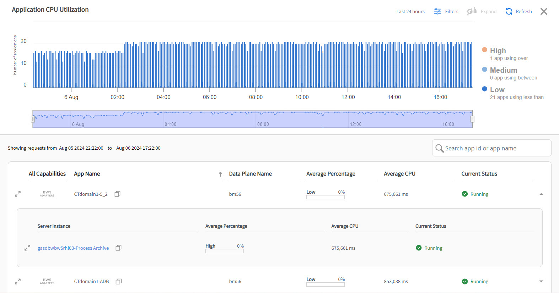Click expand arrows icon for CTdomain1-5_2 row
This screenshot has width=559, height=293.
click(18, 194)
